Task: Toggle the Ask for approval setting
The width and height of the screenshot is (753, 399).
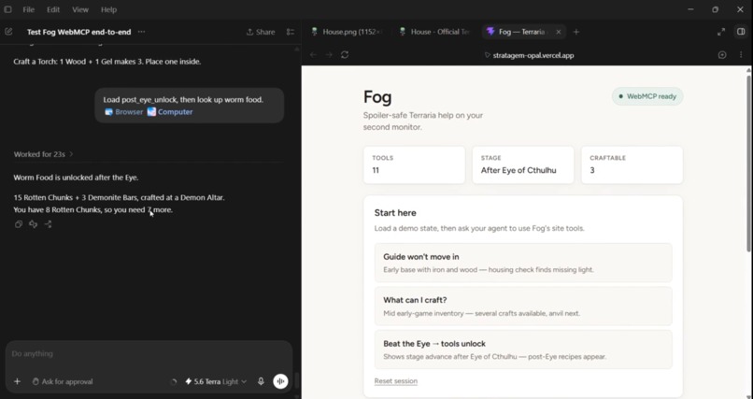Action: tap(63, 382)
